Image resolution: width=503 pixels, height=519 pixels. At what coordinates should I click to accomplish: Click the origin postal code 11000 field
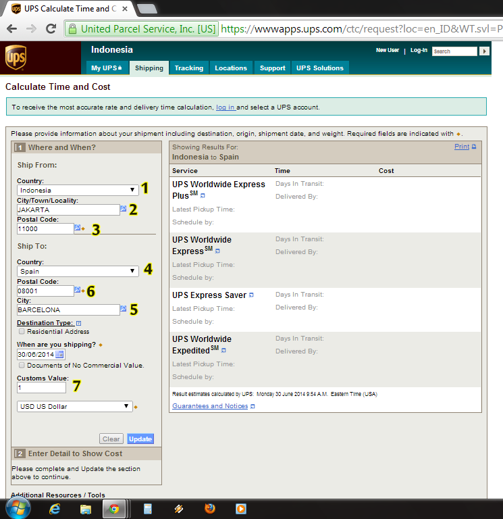click(45, 228)
